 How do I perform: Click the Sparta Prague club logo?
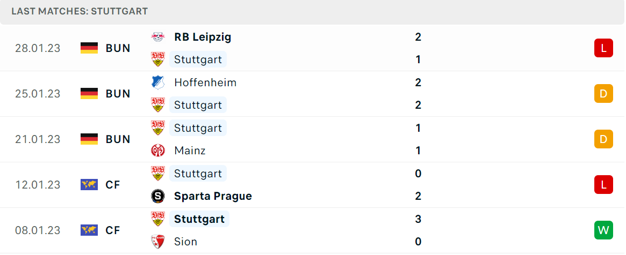tap(158, 196)
